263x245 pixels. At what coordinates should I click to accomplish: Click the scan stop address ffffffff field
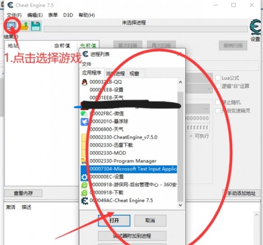197,128
